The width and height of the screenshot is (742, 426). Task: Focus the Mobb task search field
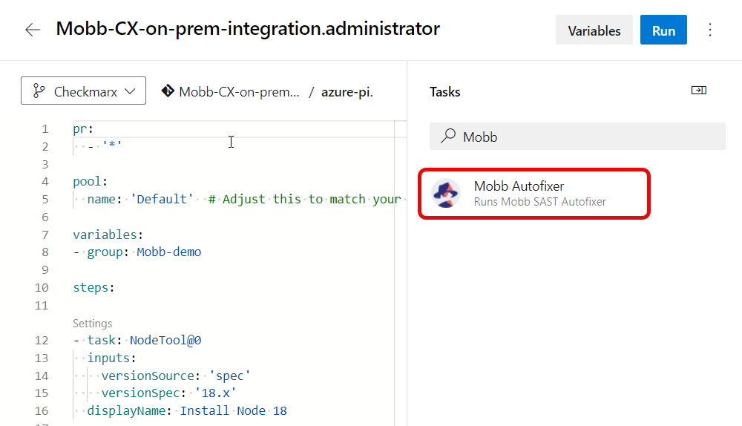tap(586, 137)
